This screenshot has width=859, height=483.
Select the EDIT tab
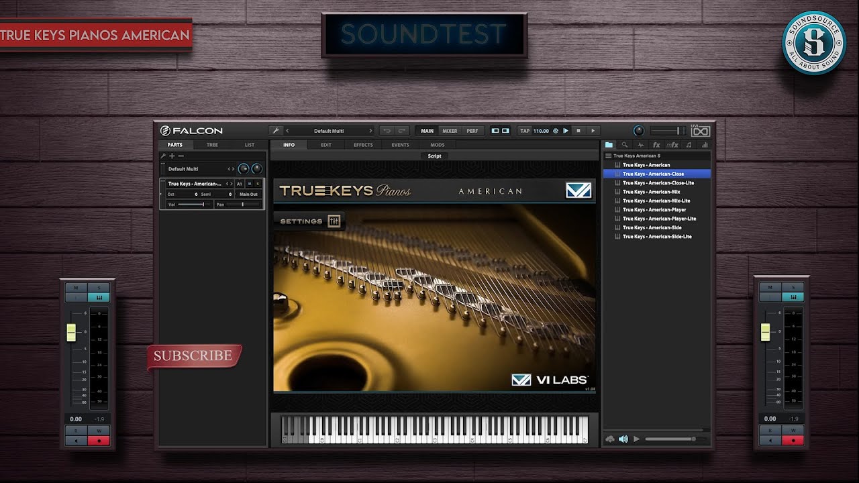326,145
